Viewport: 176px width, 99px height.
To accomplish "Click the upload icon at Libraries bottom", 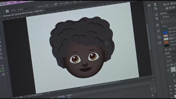I will (x=166, y=50).
